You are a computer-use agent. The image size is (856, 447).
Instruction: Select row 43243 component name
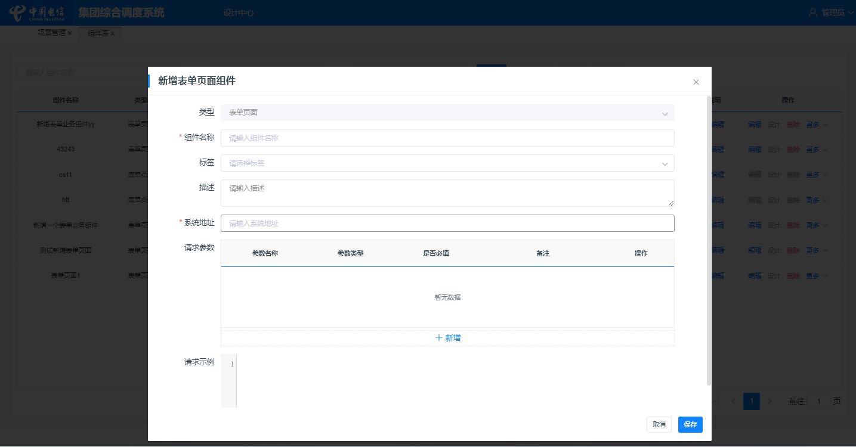click(x=66, y=150)
